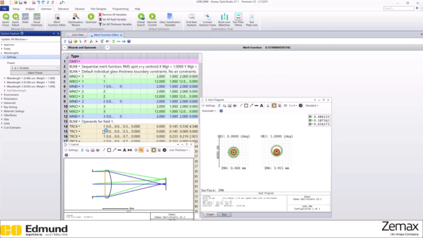423x238 pixels.
Task: Click the refresh icon in Spot Diagram toolbar
Action: (219, 106)
